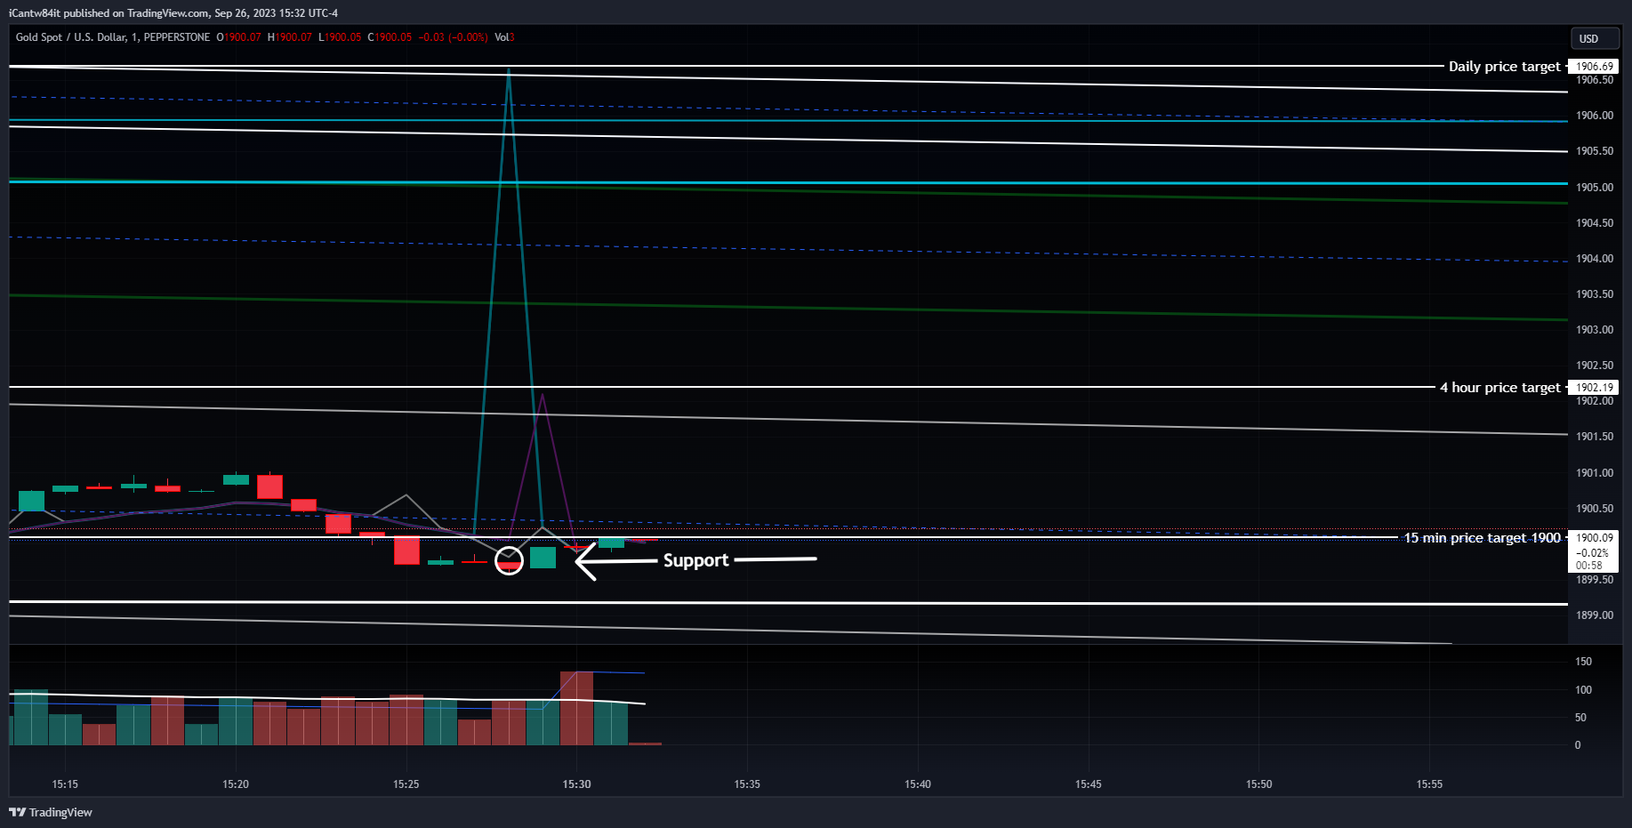Click the low value L1900.05
This screenshot has height=828, width=1632.
(x=340, y=37)
